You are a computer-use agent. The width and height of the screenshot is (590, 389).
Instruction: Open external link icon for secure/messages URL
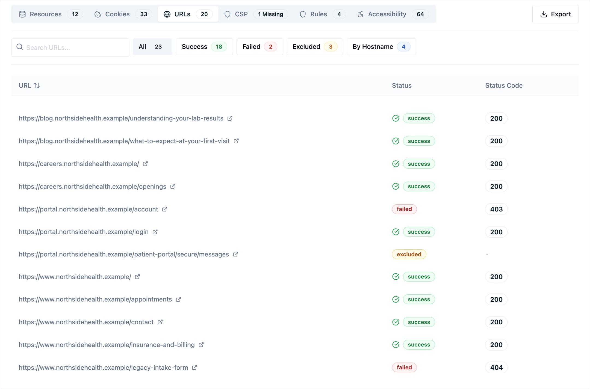click(235, 254)
